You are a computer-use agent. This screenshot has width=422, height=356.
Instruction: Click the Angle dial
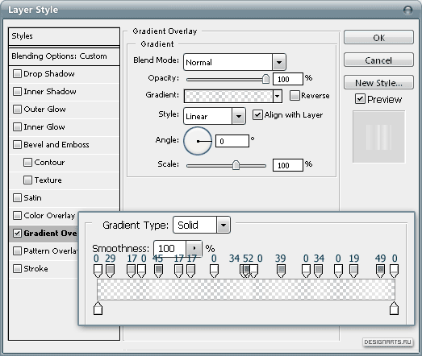pos(198,141)
